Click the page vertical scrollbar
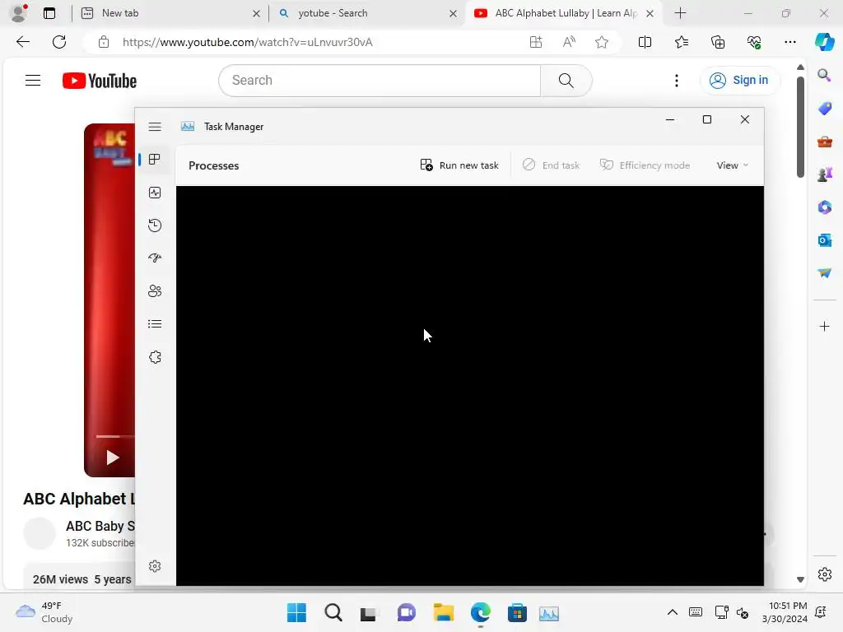The height and width of the screenshot is (632, 843). [x=800, y=128]
